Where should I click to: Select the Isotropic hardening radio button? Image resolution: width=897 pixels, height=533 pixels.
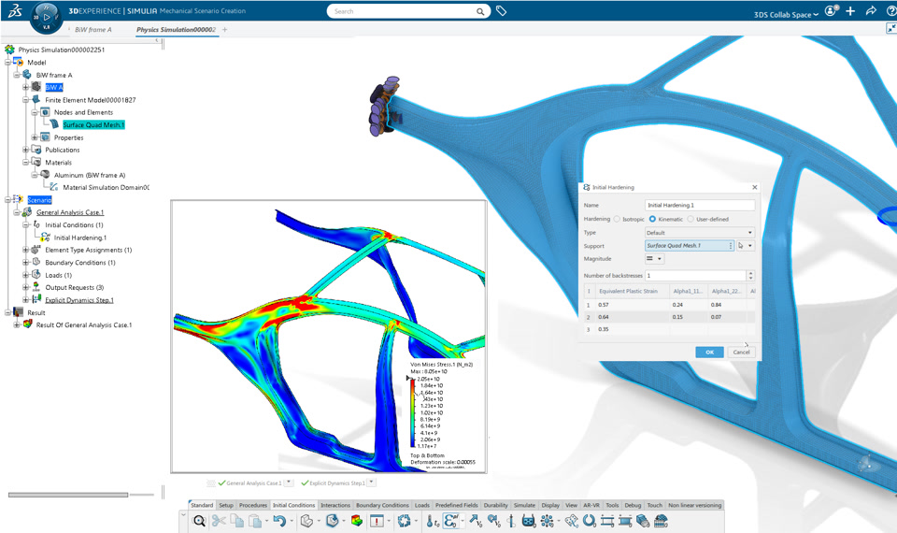[617, 219]
